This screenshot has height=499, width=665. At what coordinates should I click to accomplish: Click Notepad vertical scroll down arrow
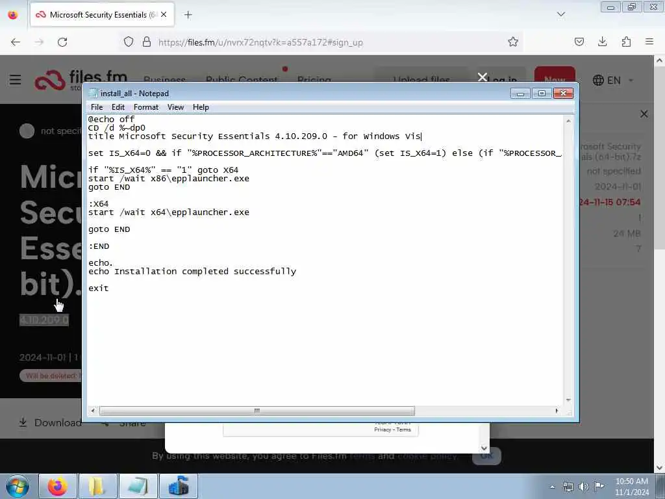click(568, 400)
